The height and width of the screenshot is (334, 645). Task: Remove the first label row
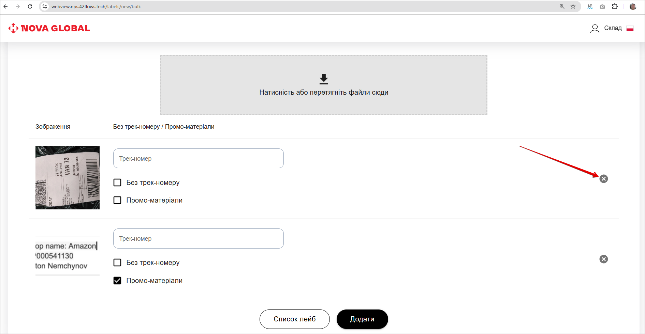point(603,179)
